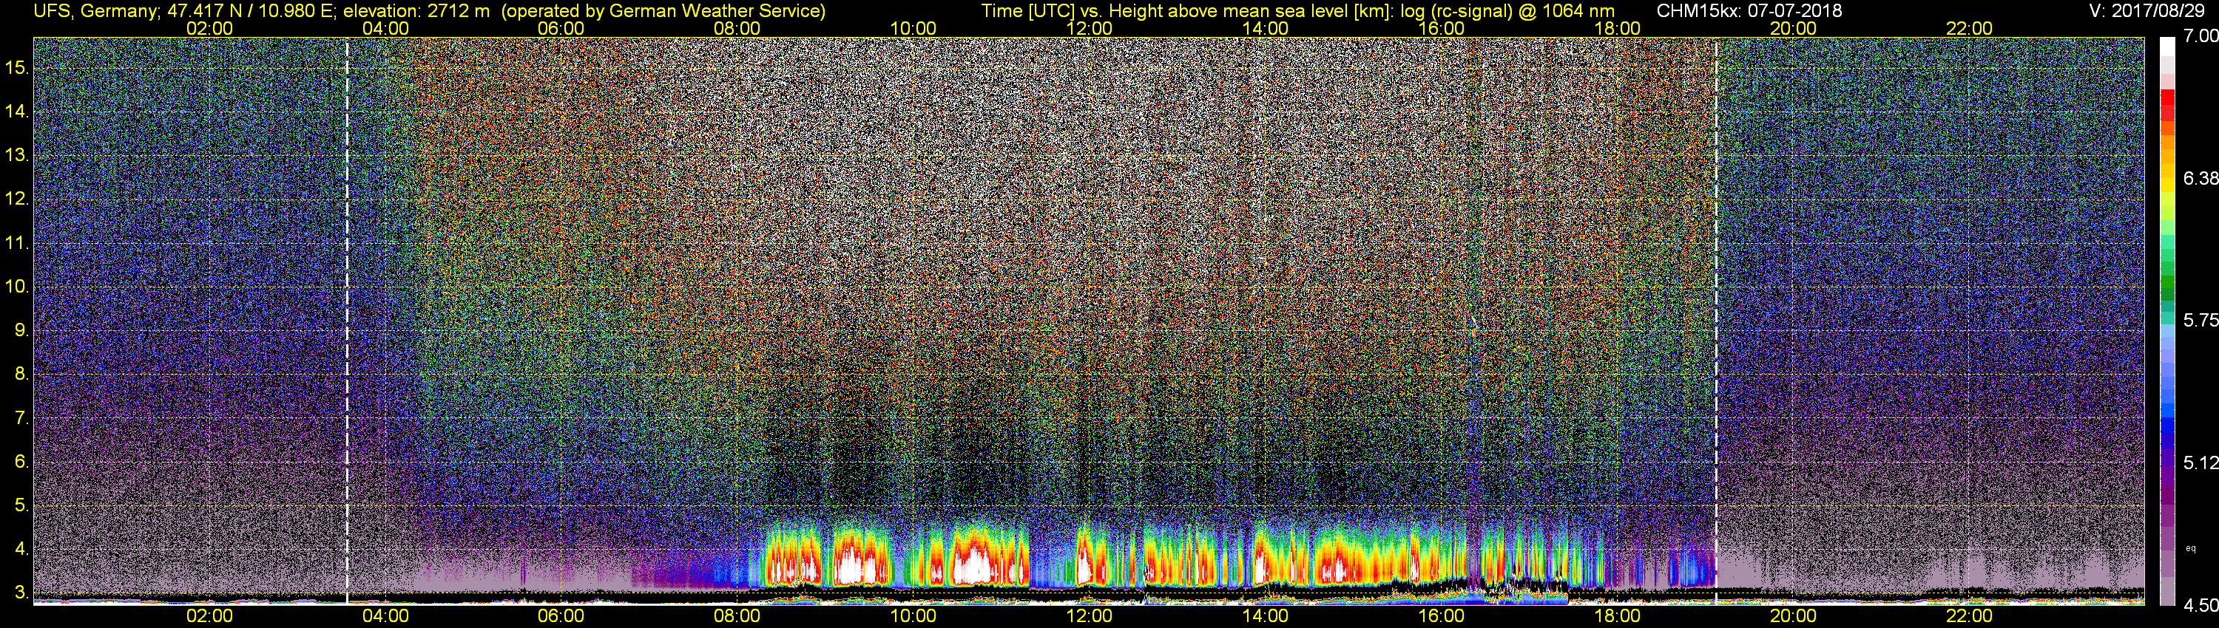This screenshot has width=2219, height=628.
Task: Click the '18:00' label on the bottom time axis
Action: pyautogui.click(x=1617, y=616)
